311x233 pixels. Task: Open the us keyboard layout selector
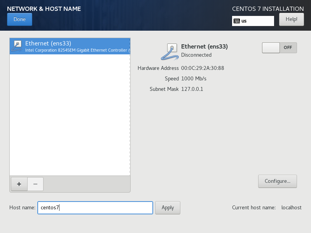click(253, 21)
